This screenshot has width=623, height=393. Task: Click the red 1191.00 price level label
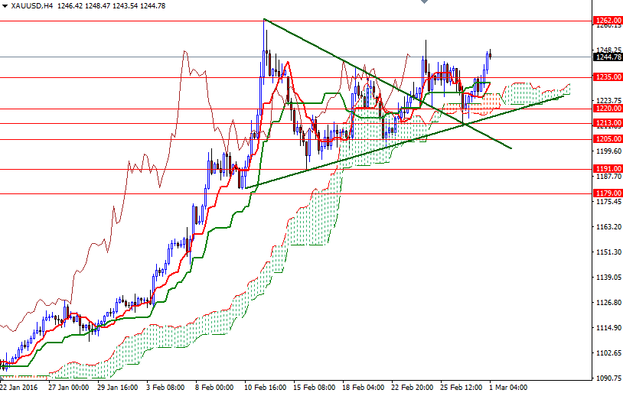point(608,169)
